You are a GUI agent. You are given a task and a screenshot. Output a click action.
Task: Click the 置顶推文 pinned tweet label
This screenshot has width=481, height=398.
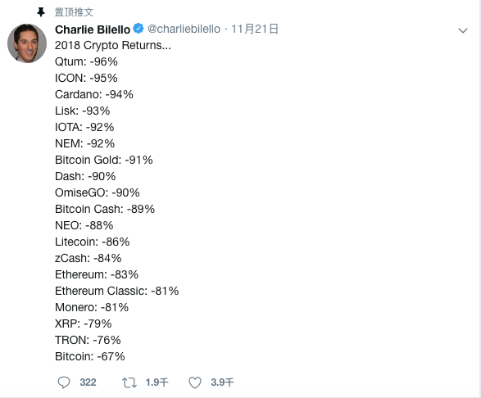pos(74,12)
